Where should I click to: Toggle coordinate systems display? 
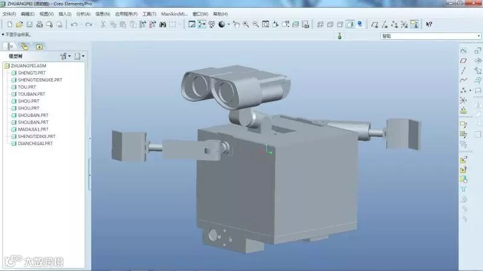[x=405, y=24]
